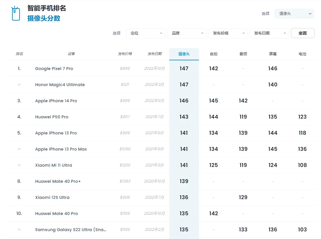Expand the 发布日期 filter dropdown
Image resolution: width=321 pixels, height=239 pixels.
point(269,33)
